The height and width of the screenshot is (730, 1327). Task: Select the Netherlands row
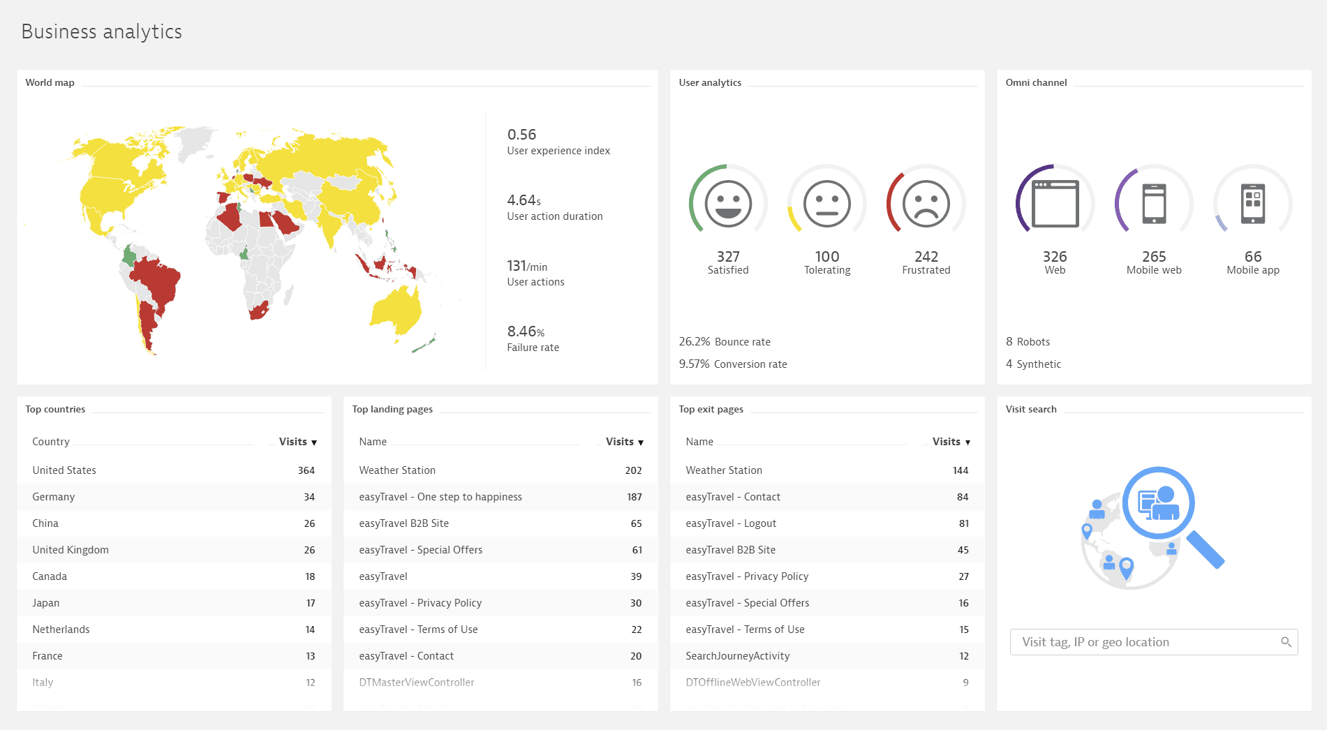click(174, 630)
